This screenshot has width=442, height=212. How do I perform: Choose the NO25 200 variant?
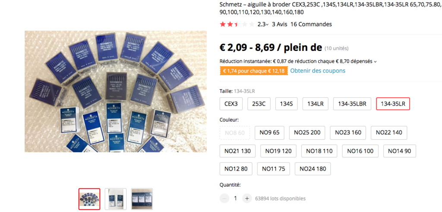[x=307, y=133]
